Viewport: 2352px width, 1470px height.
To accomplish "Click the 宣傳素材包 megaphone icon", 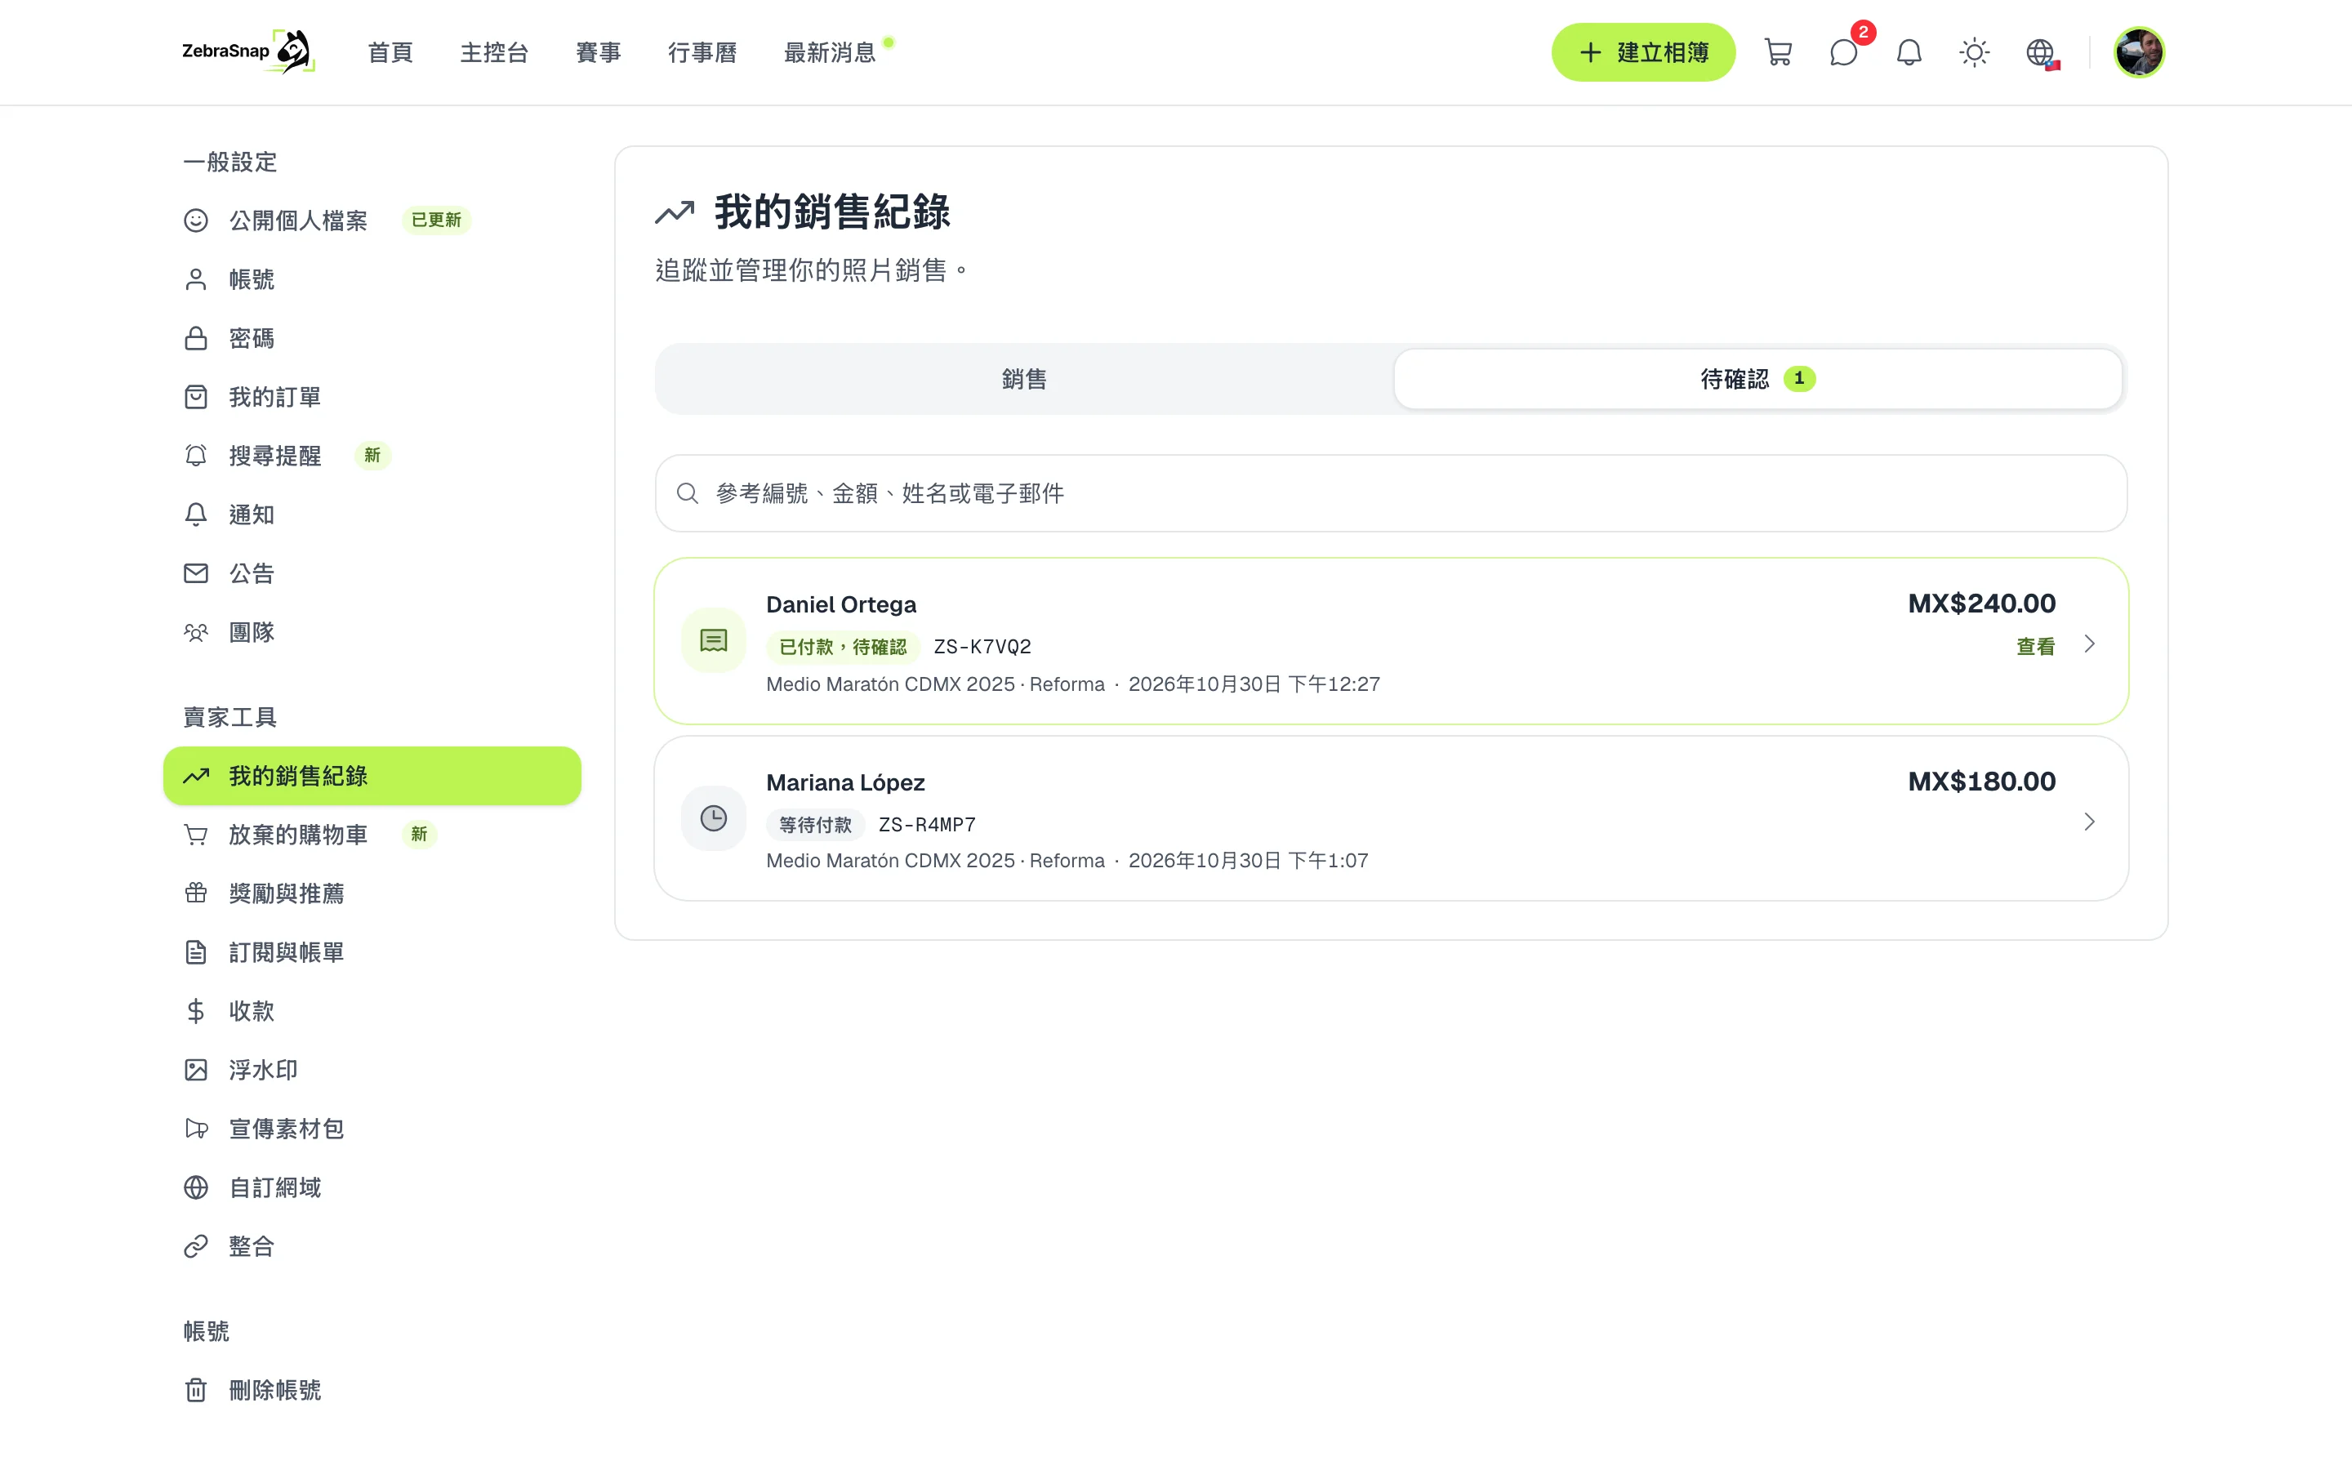I will (196, 1129).
